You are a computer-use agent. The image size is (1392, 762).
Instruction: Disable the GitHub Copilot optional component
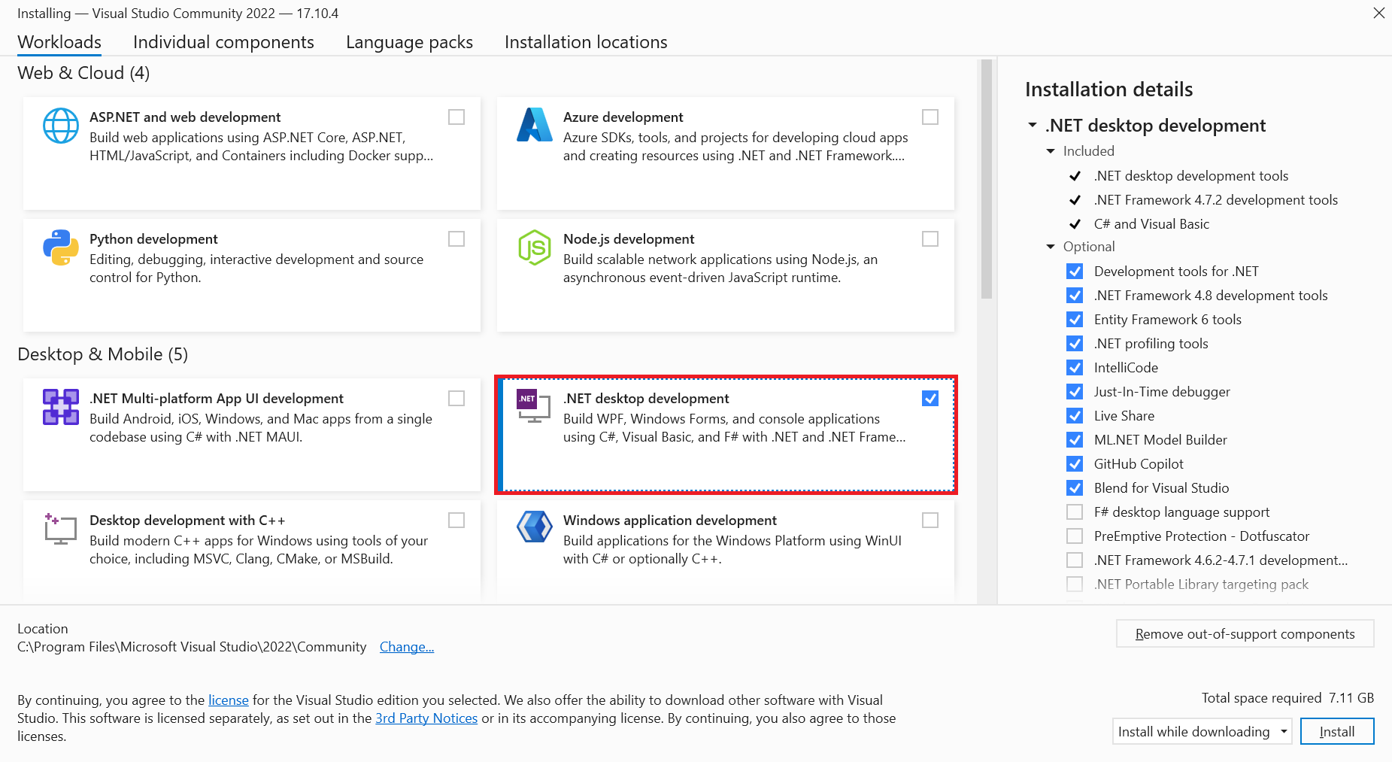[1075, 463]
